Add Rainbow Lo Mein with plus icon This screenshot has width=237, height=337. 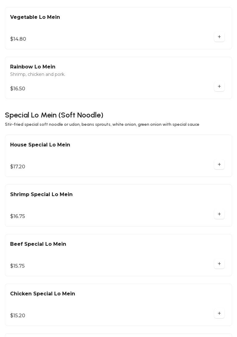coord(219,87)
